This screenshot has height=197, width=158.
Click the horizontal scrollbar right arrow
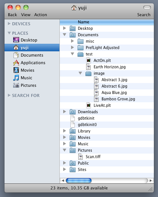tap(151, 181)
